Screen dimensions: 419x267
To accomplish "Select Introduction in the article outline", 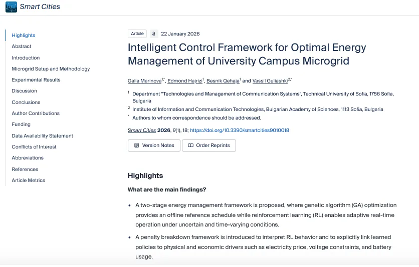I will coord(26,57).
